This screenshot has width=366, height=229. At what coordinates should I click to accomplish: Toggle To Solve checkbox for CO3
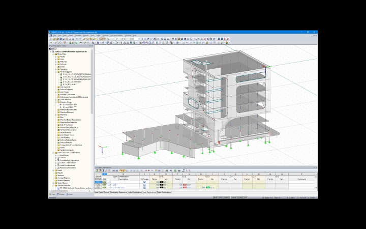[x=144, y=187]
